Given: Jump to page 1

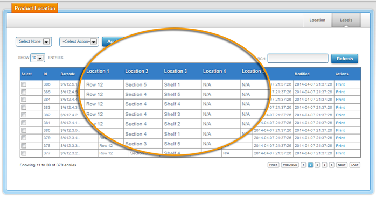Looking at the screenshot, I should (303, 165).
